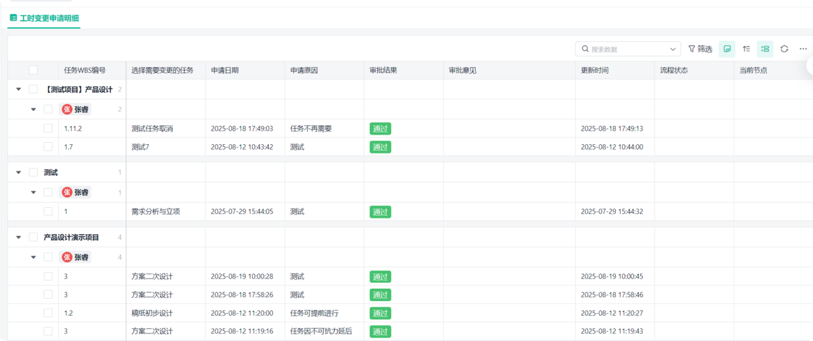
Task: Click the 张 avatar under 【测试项目】产品设计
Action: point(66,109)
